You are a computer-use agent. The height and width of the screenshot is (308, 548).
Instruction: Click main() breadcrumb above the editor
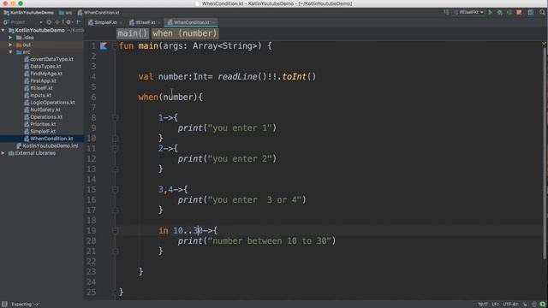(133, 33)
